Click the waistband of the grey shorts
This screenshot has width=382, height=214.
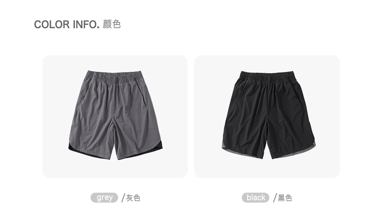click(x=114, y=77)
